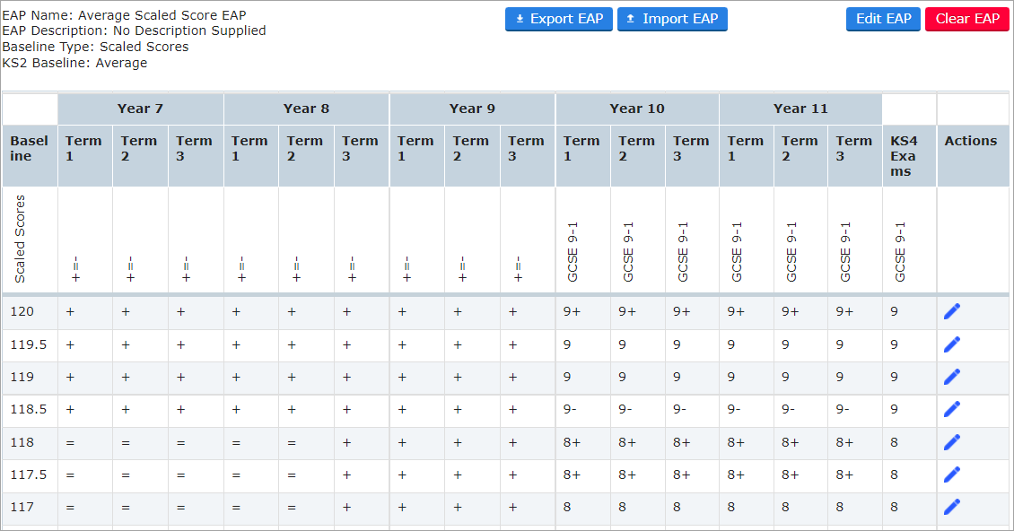Select the Year 11 column header
The height and width of the screenshot is (531, 1014).
tap(800, 109)
